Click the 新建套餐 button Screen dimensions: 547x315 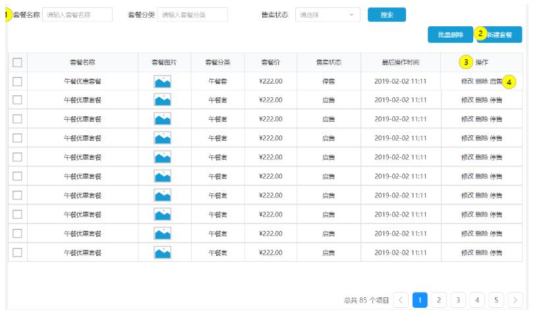click(499, 34)
